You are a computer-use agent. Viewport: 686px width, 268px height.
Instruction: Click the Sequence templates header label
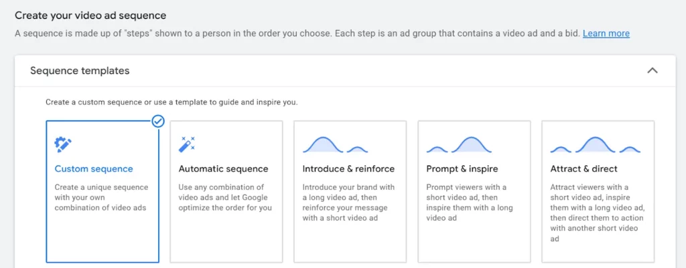(x=80, y=71)
